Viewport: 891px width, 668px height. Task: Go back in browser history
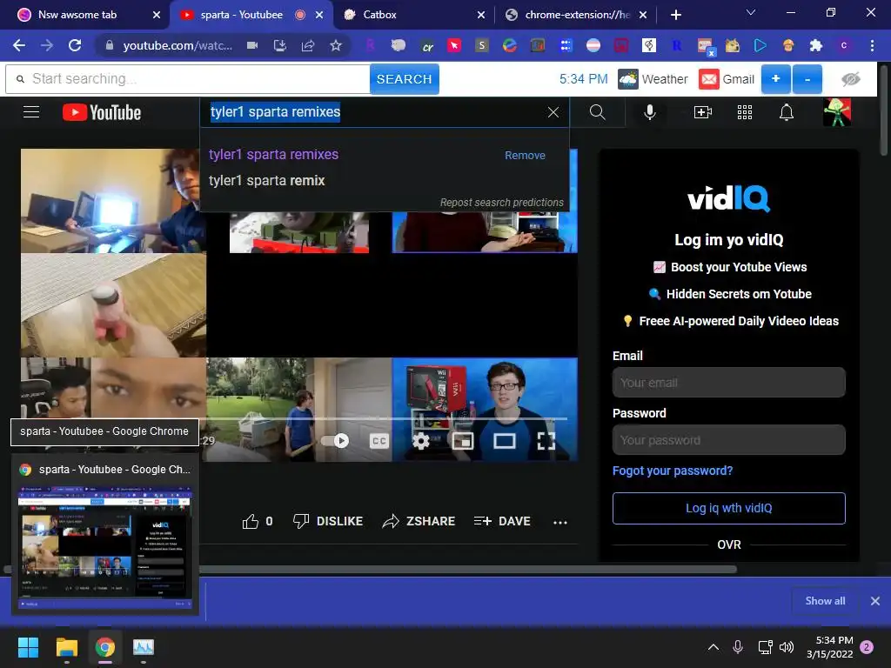coord(19,45)
